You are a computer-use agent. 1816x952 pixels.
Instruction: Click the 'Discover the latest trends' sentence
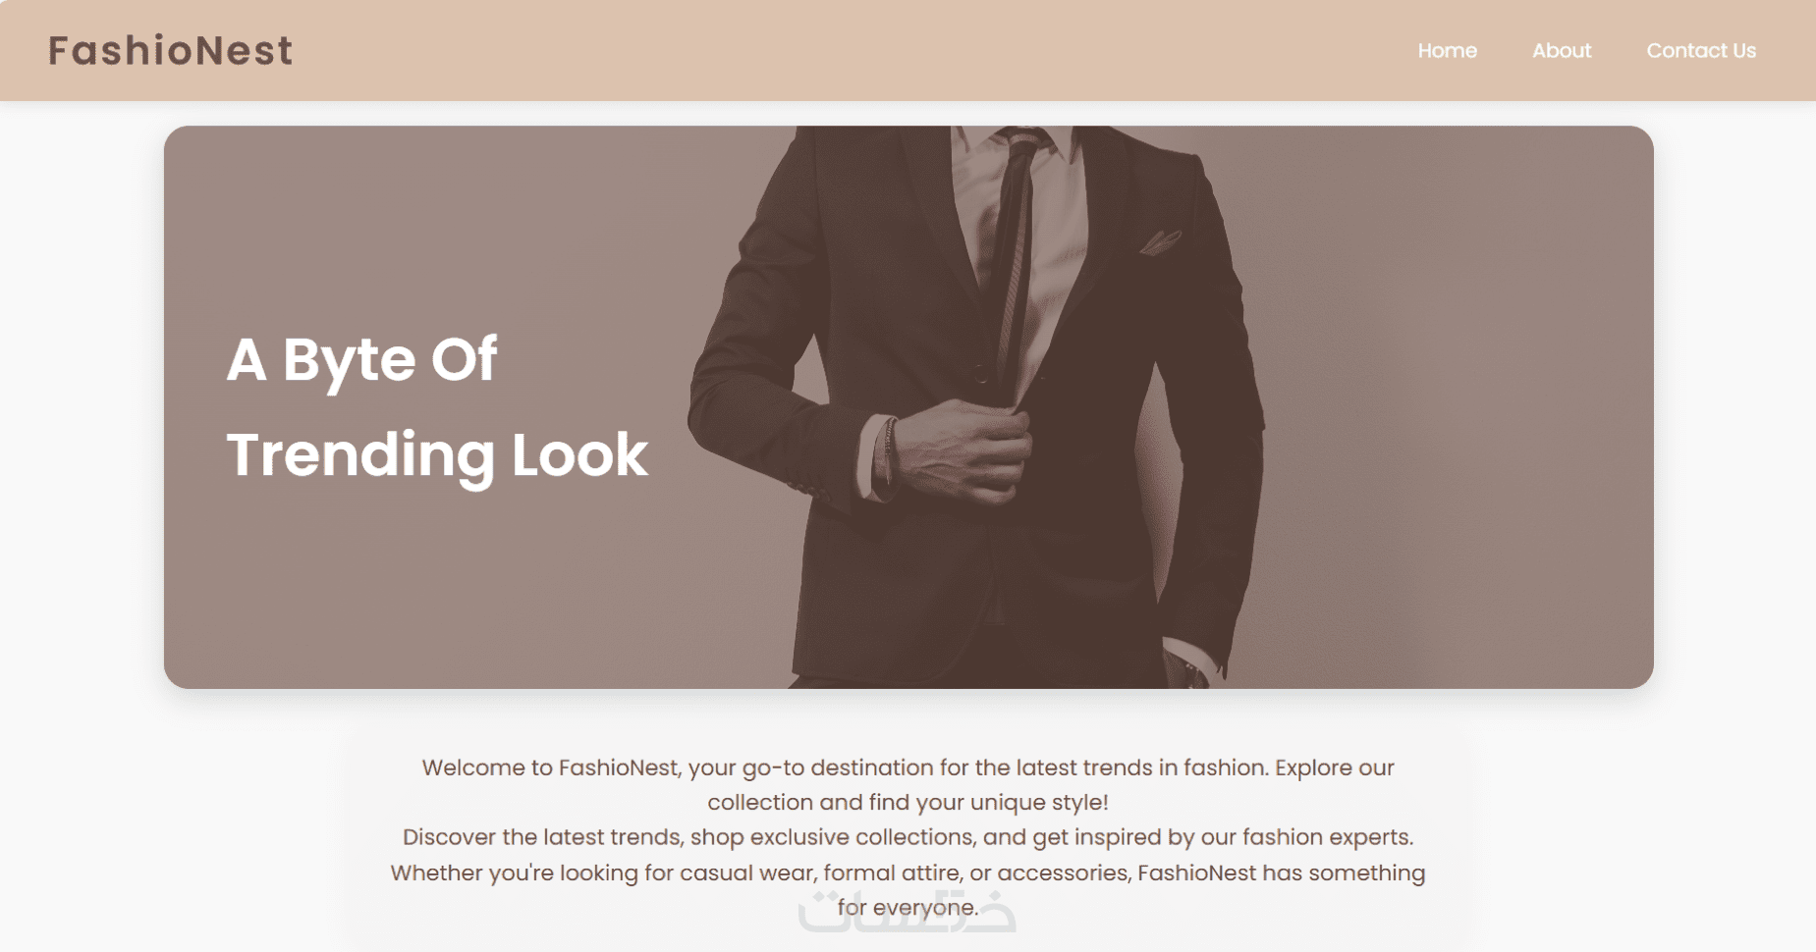tap(908, 837)
